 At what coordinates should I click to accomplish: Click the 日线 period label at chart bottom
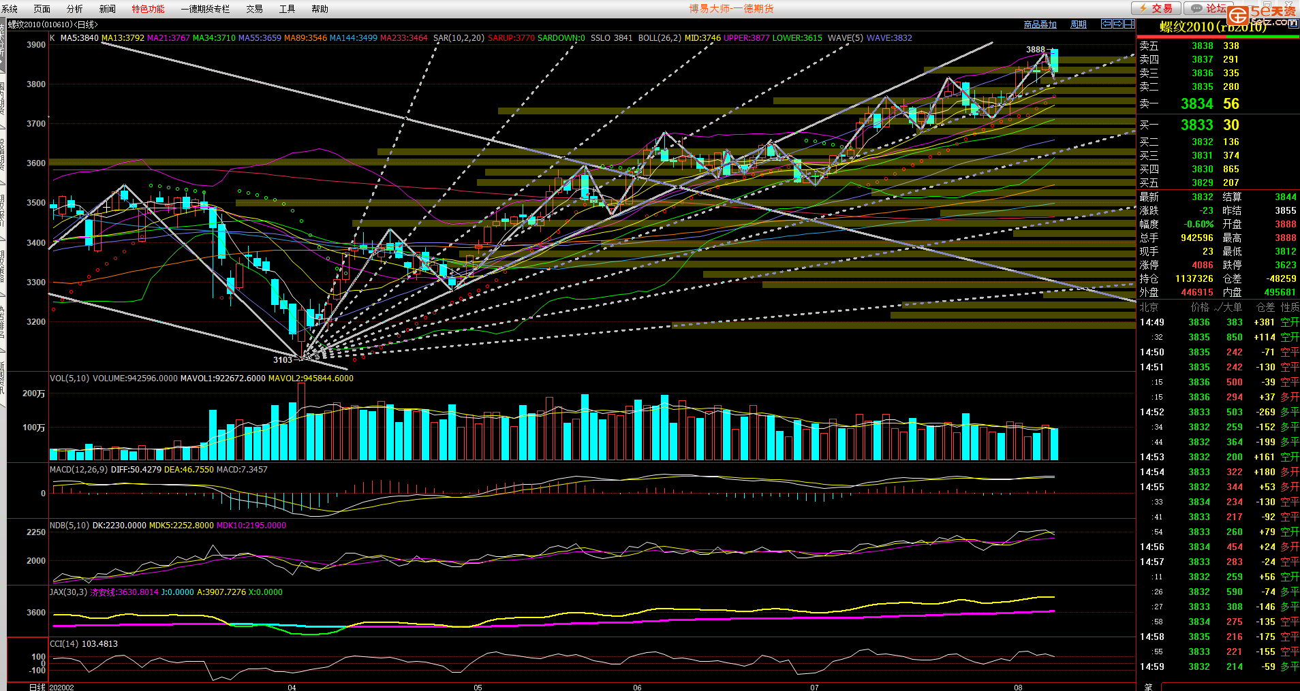[x=37, y=688]
